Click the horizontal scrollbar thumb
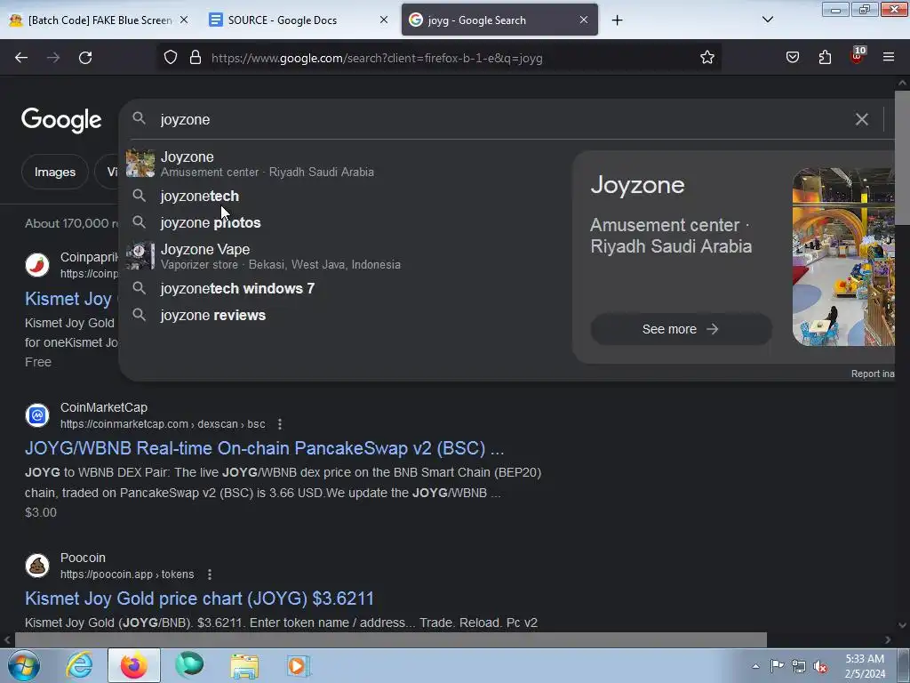 391,639
